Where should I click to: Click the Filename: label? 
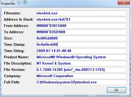point(12,13)
